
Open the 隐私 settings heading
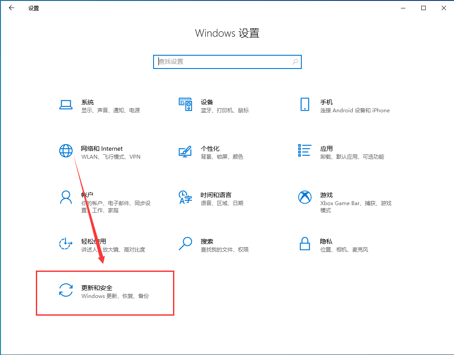(326, 241)
